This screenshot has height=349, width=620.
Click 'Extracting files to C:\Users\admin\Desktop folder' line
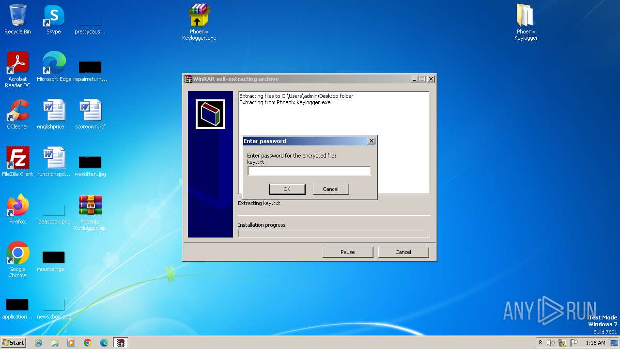click(296, 96)
